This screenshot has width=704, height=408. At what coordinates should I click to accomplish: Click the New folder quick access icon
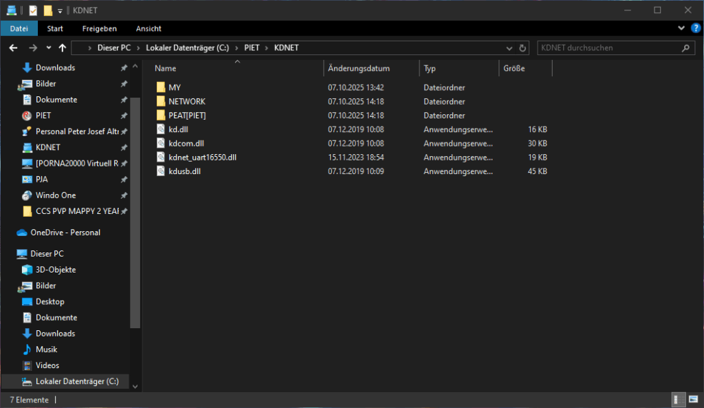point(47,10)
